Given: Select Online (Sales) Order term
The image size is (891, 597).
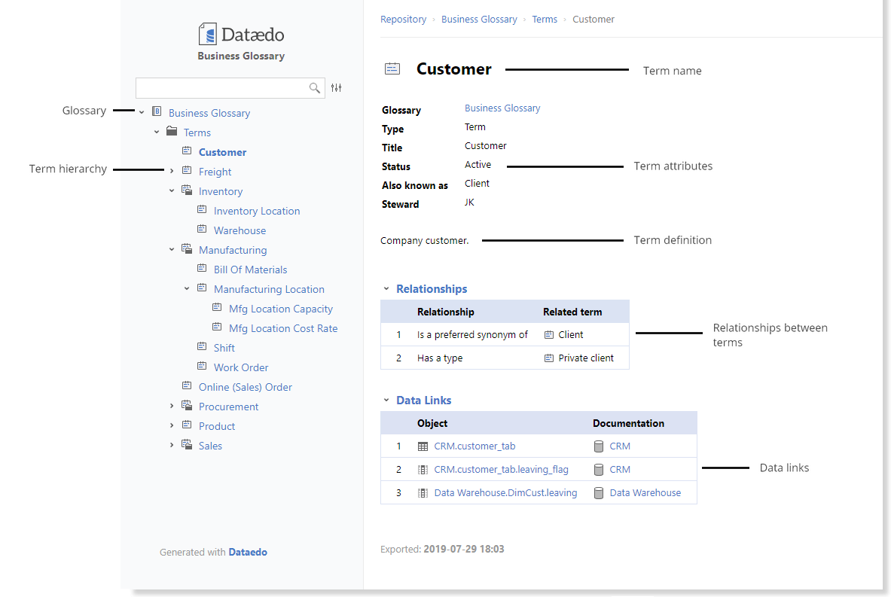Looking at the screenshot, I should click(245, 387).
